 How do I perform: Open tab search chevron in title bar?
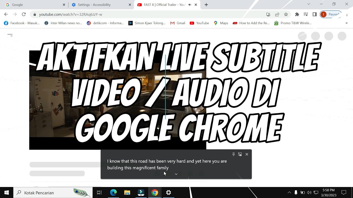[x=309, y=4]
